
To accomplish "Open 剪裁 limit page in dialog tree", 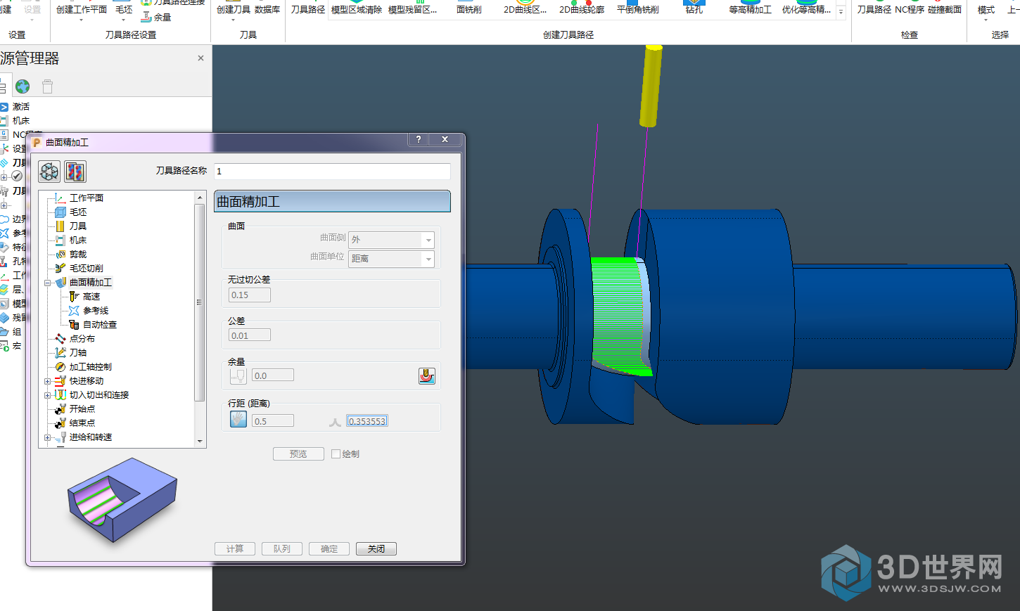I will 78,254.
